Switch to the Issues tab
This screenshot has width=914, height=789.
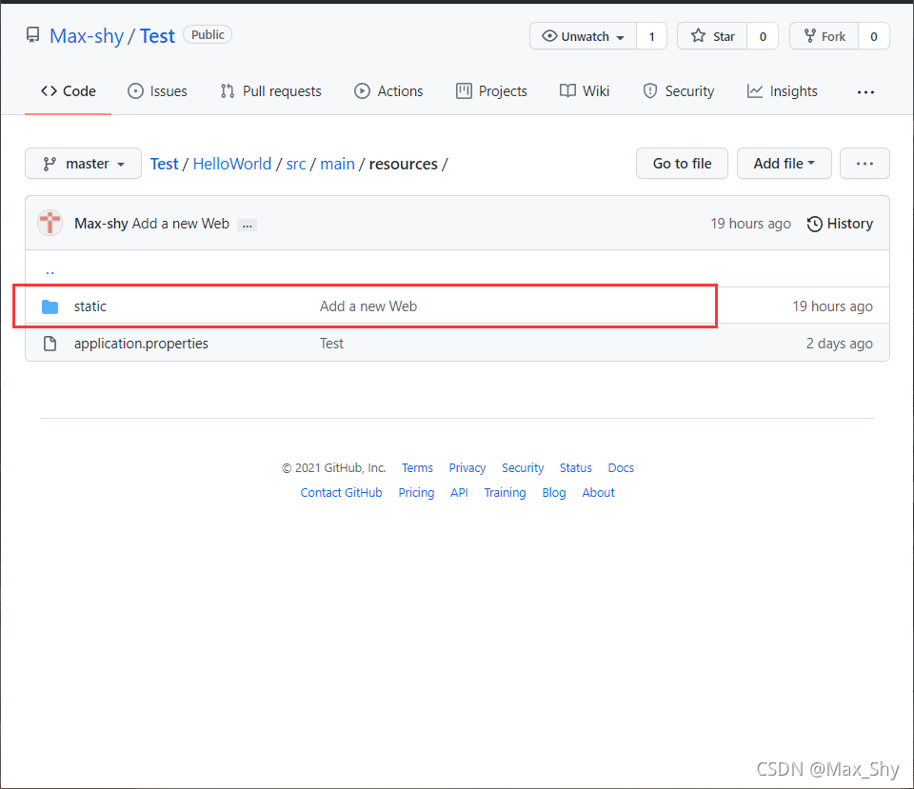(157, 91)
